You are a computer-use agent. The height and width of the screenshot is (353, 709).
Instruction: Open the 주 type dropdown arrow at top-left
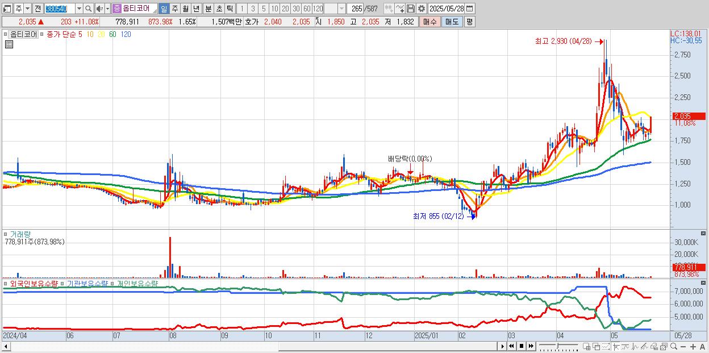point(27,9)
